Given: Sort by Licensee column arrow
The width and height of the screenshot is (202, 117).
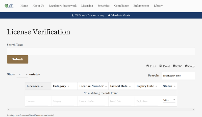Looking at the screenshot, I should (42, 86).
